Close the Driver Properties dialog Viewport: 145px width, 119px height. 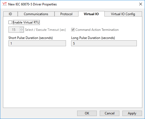click(x=141, y=4)
